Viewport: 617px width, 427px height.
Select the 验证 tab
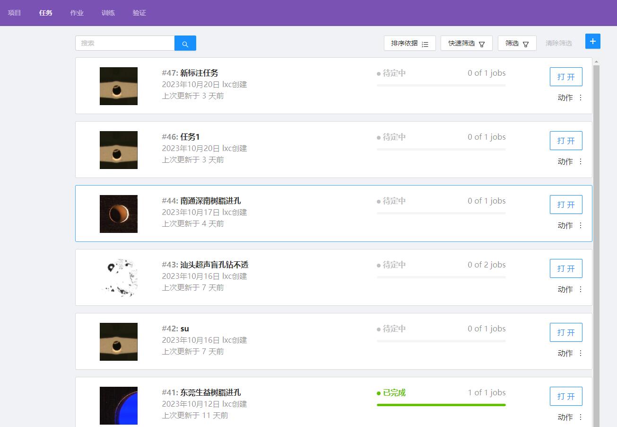[139, 13]
